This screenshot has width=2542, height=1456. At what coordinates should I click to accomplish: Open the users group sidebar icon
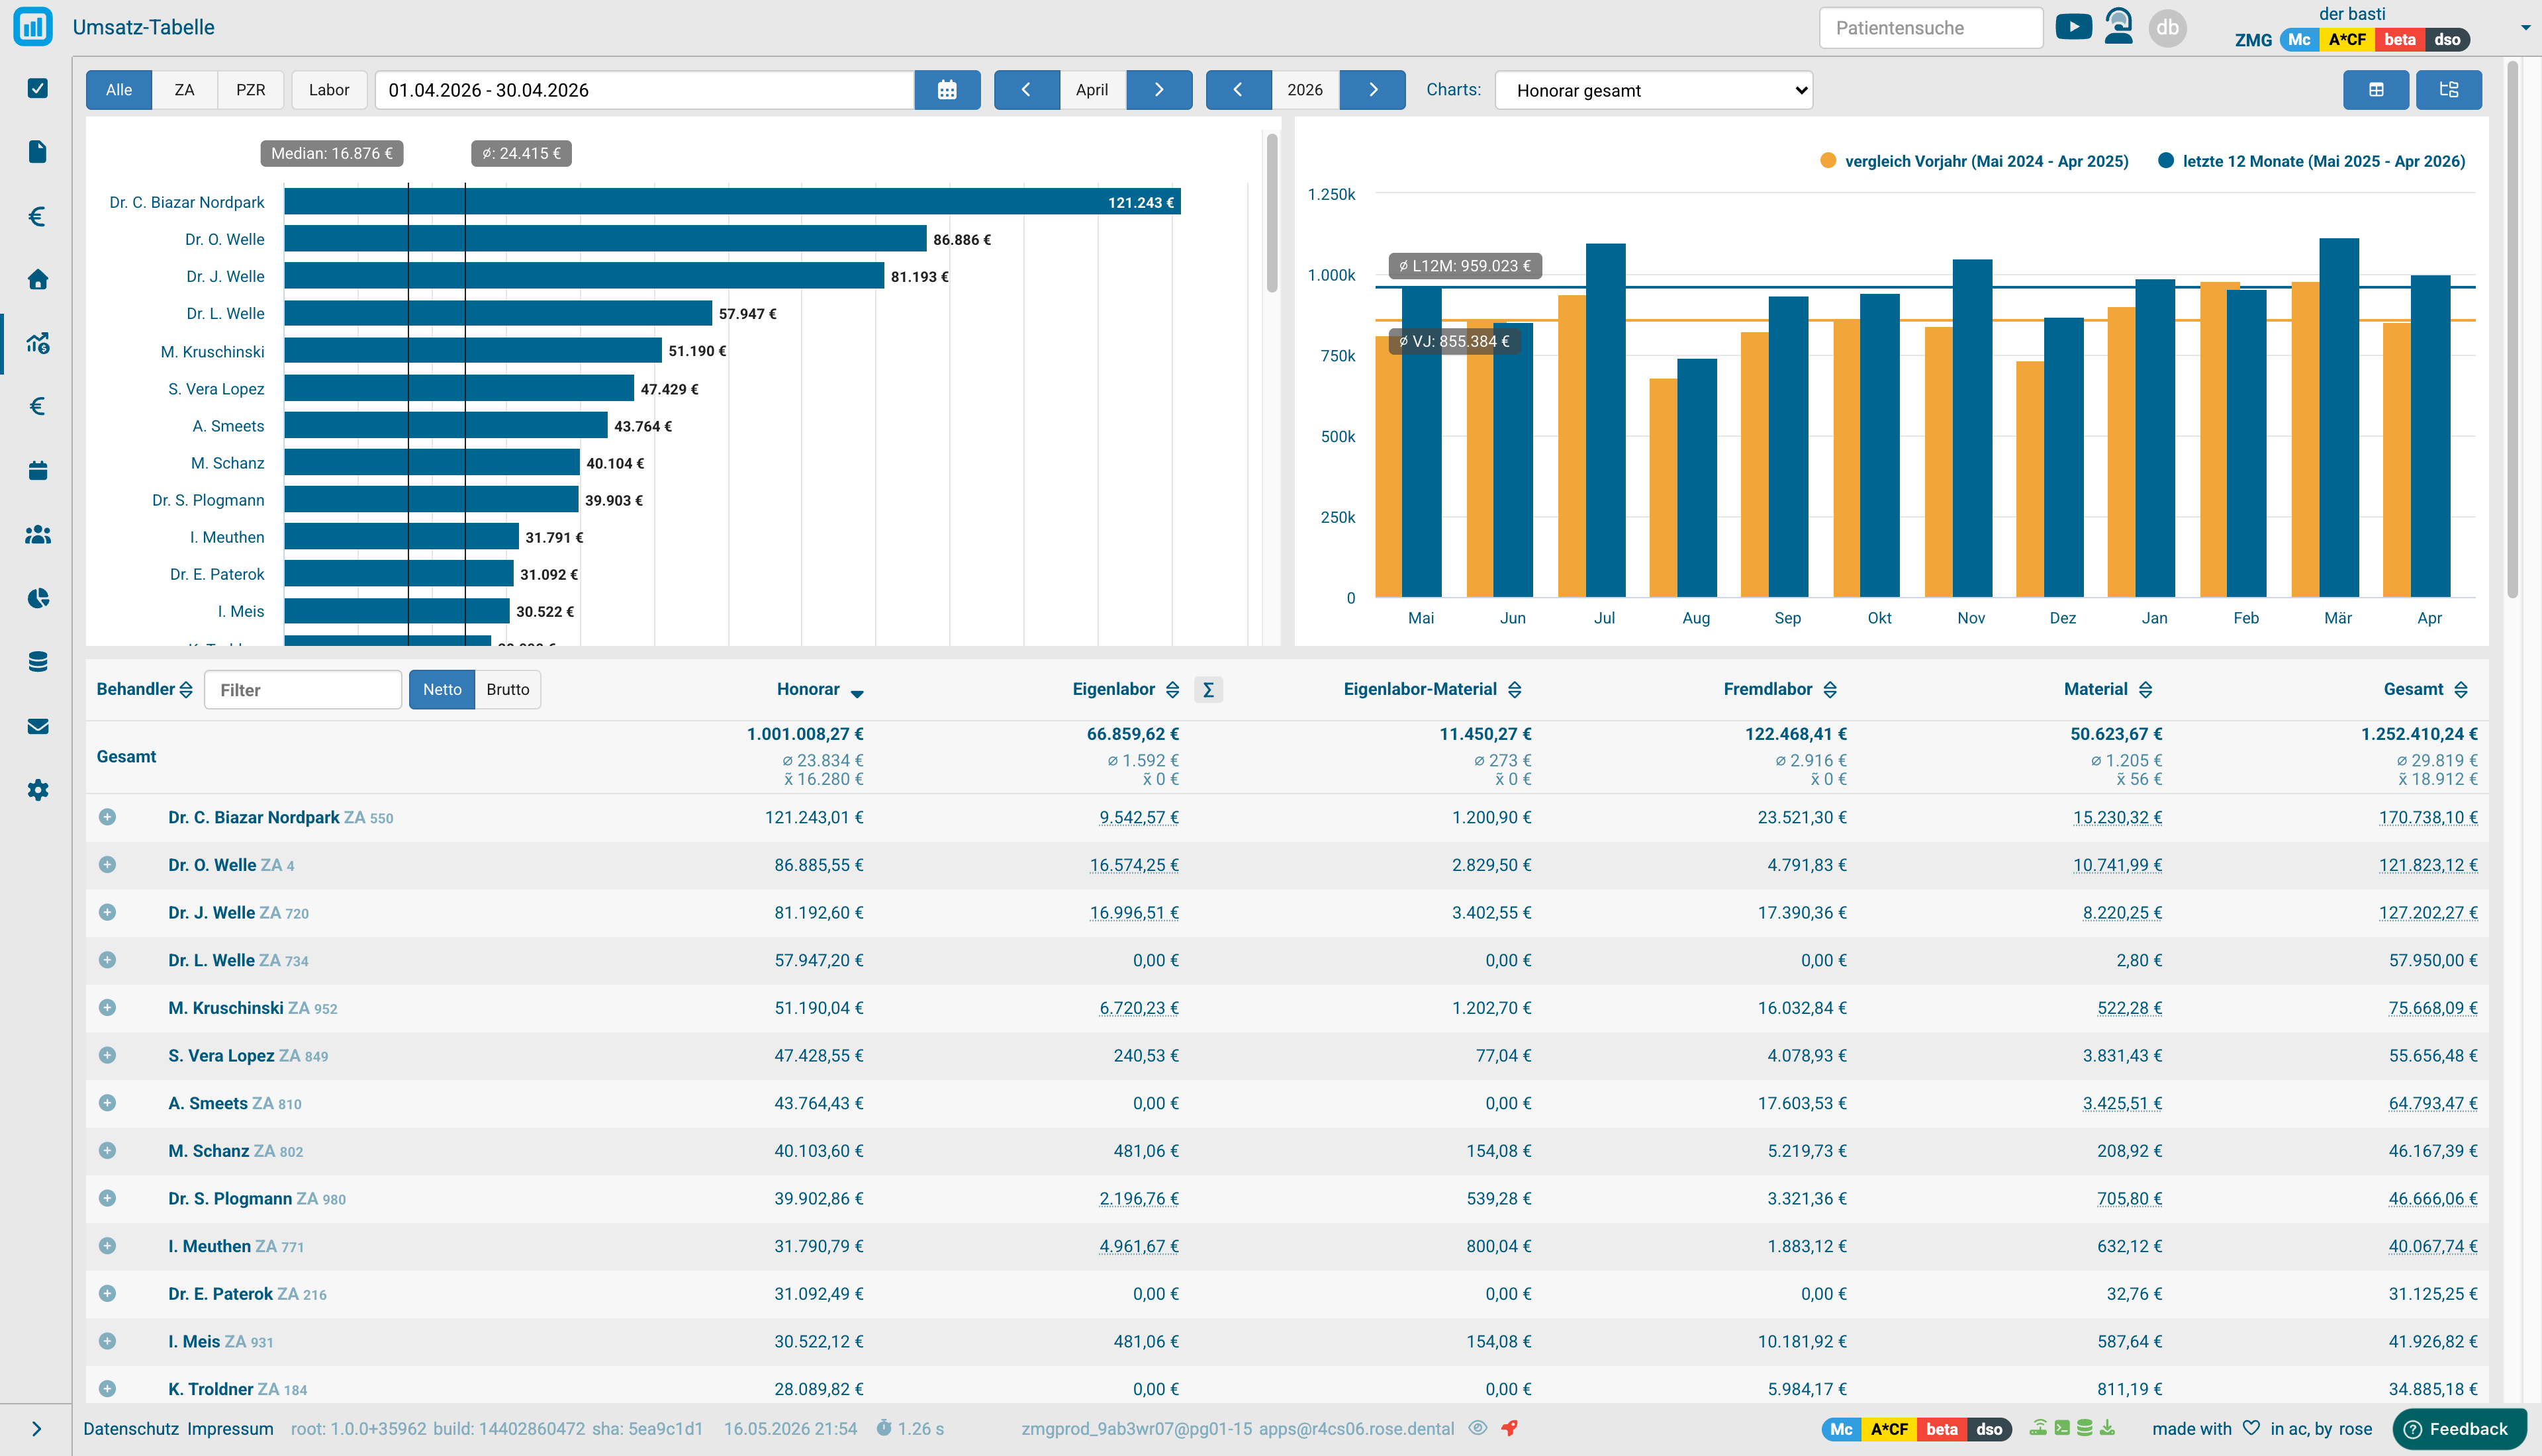(38, 535)
